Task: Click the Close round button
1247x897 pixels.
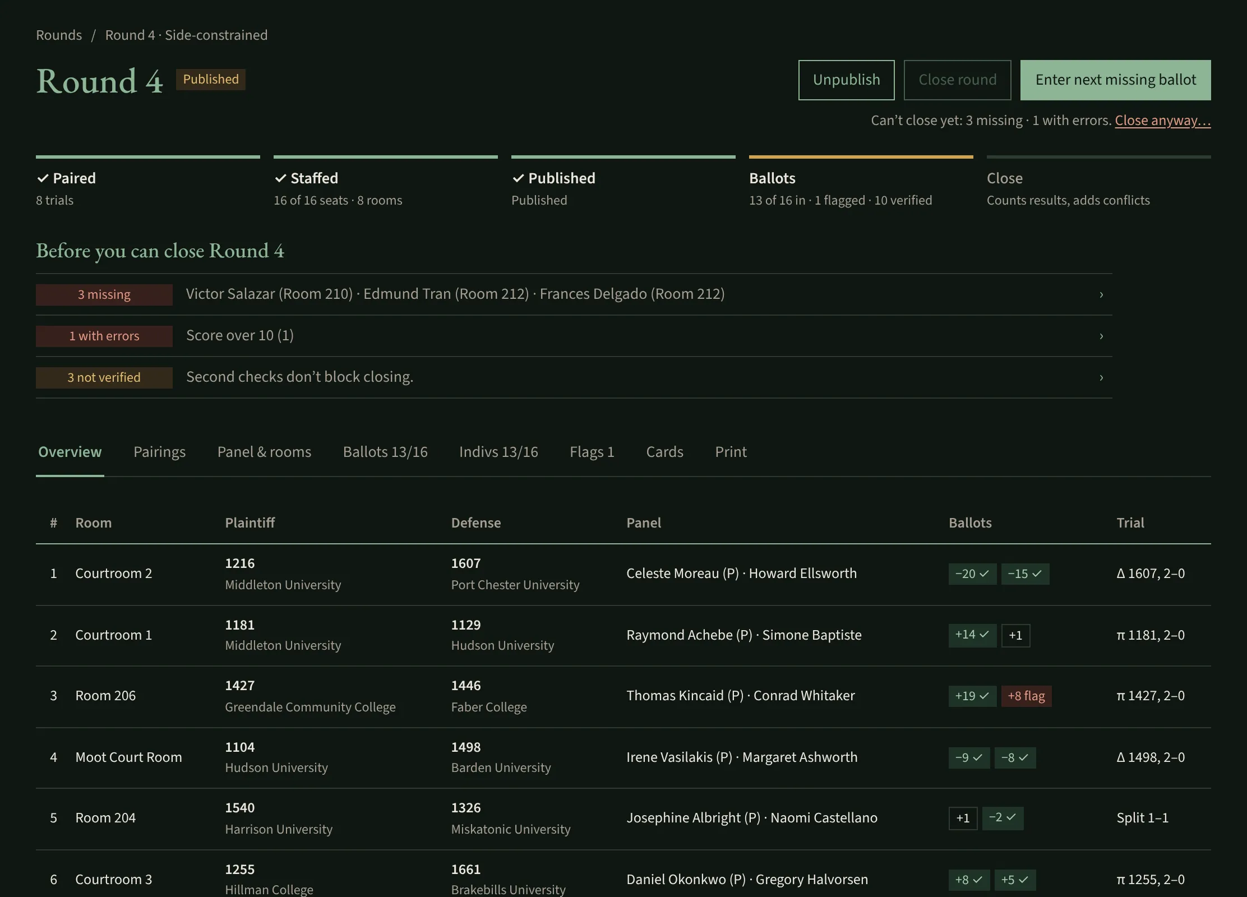Action: pyautogui.click(x=958, y=80)
